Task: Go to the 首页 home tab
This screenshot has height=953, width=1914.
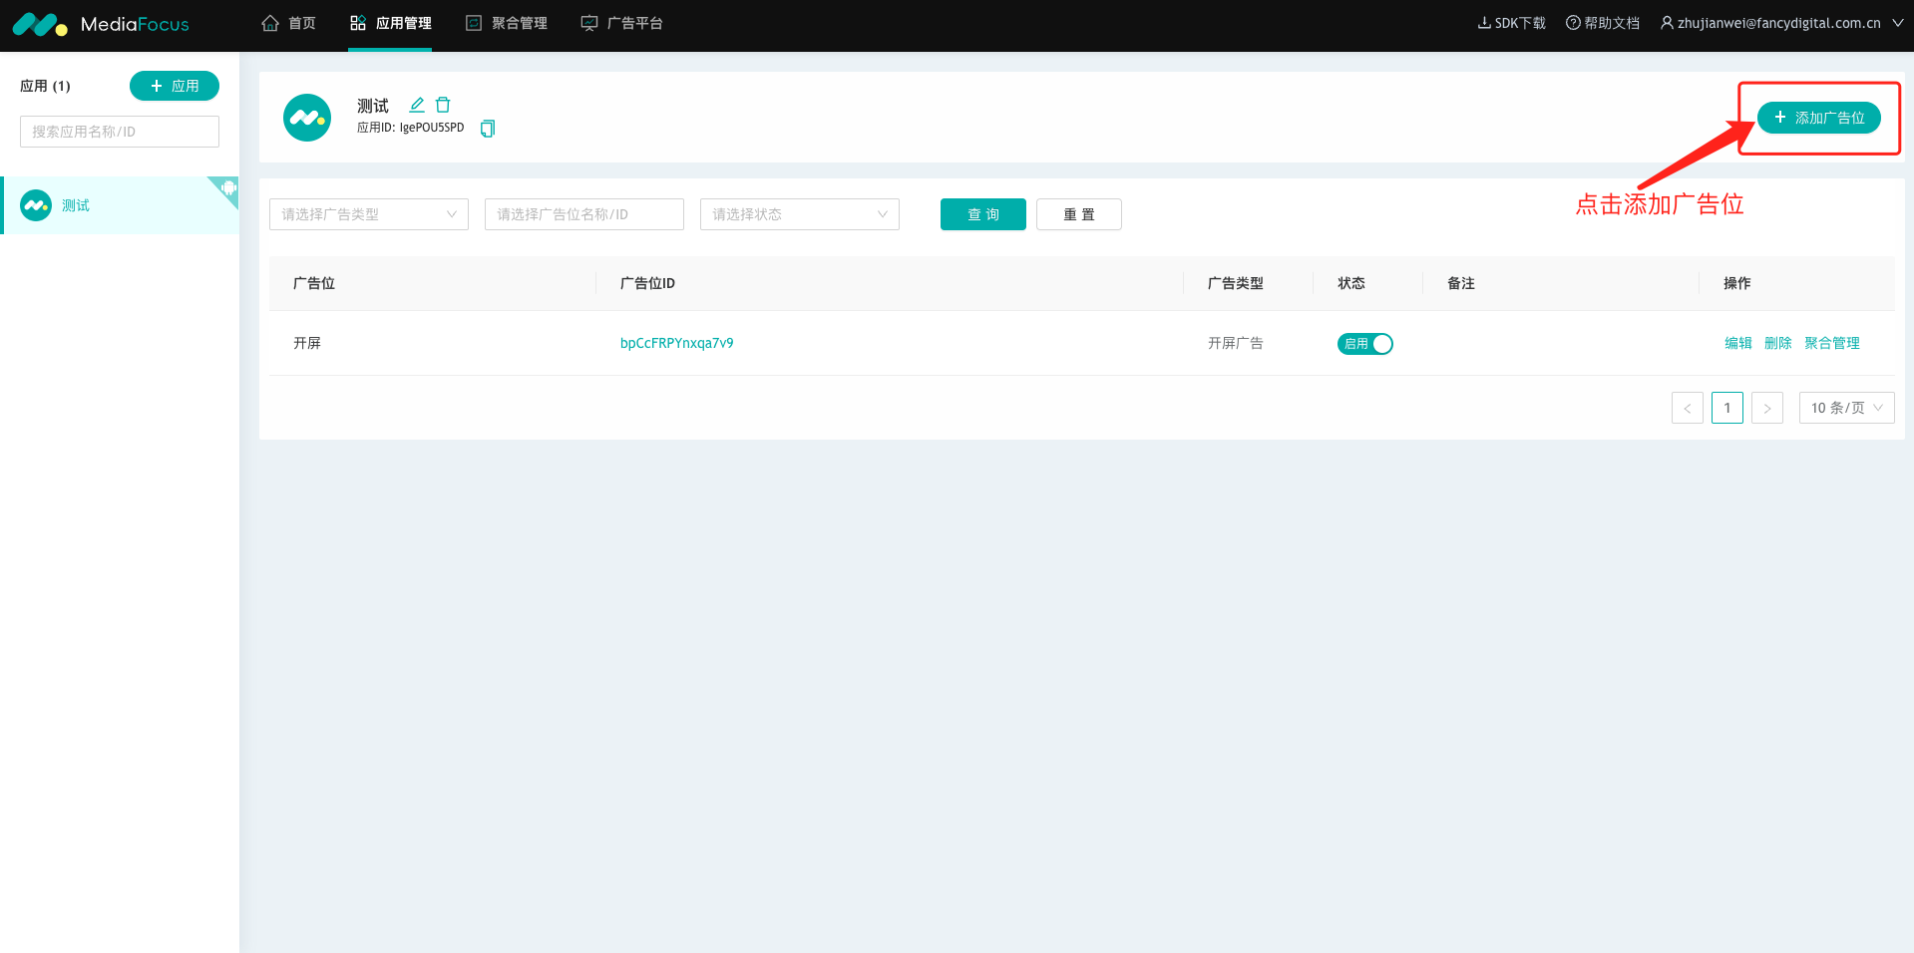Action: click(x=288, y=23)
